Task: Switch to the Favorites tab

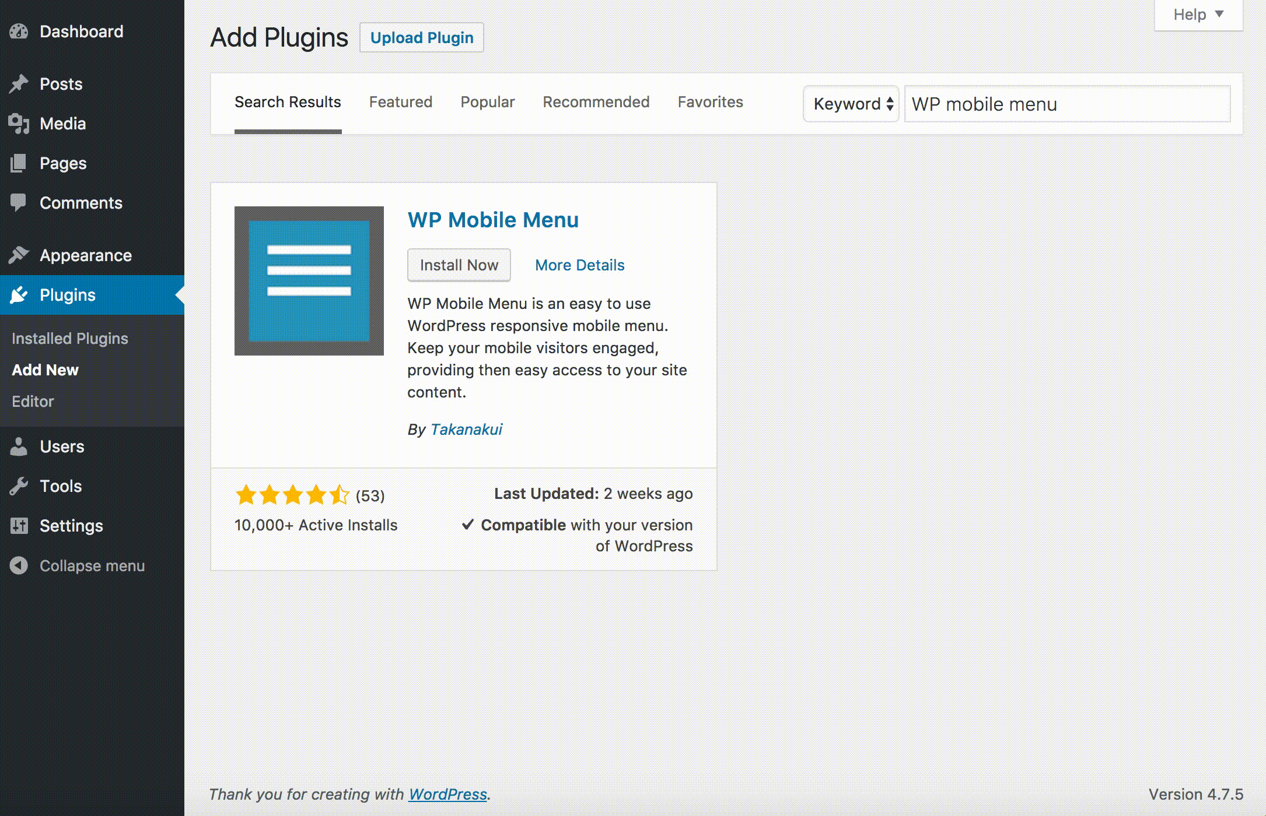Action: [x=711, y=103]
